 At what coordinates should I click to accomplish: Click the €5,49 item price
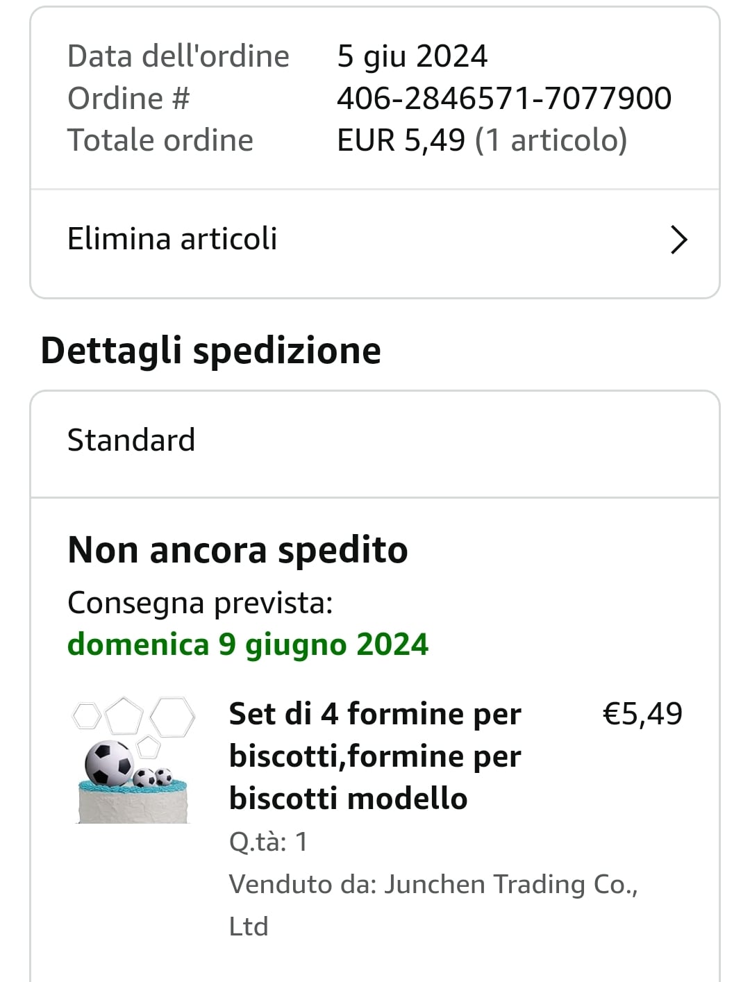pos(642,714)
